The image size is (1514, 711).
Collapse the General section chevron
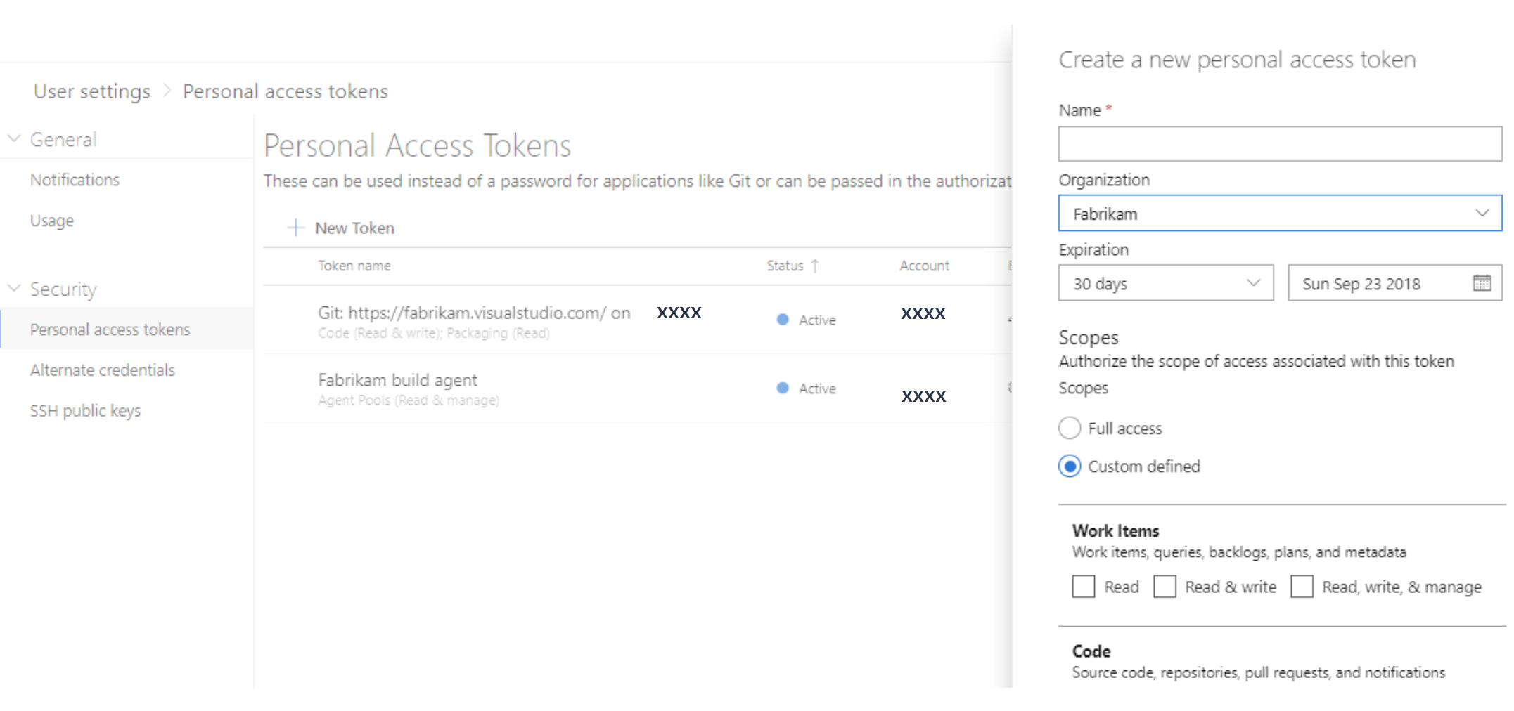click(13, 138)
